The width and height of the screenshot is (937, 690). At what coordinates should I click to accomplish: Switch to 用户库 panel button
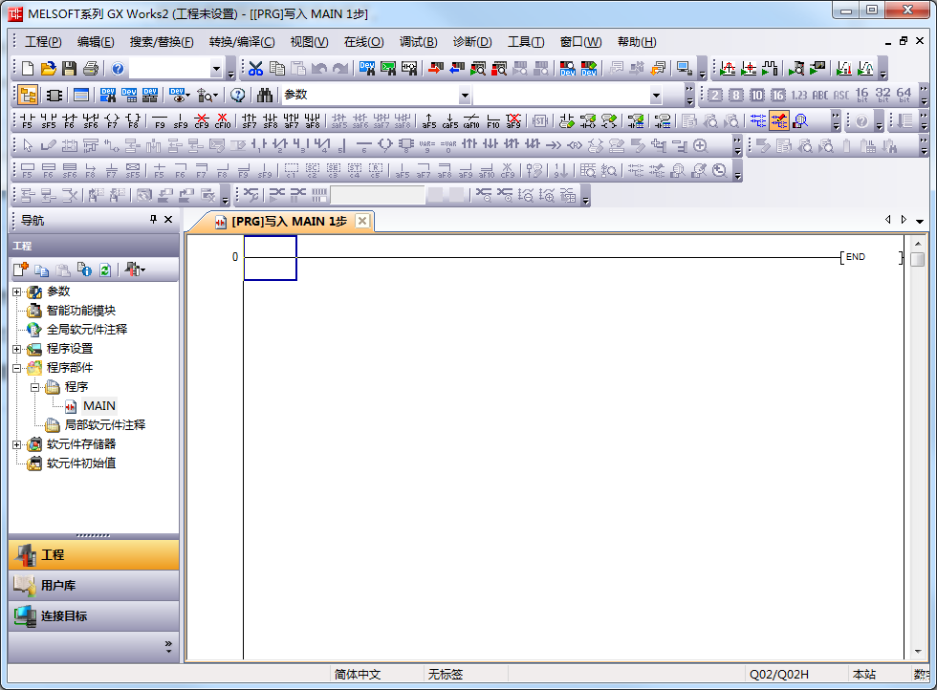(94, 585)
